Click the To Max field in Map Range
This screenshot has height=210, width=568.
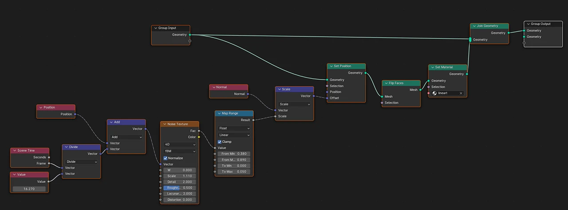234,171
